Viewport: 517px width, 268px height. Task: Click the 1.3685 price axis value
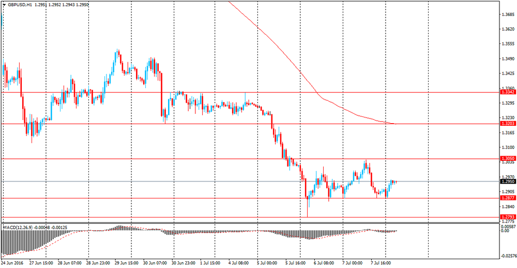508,14
